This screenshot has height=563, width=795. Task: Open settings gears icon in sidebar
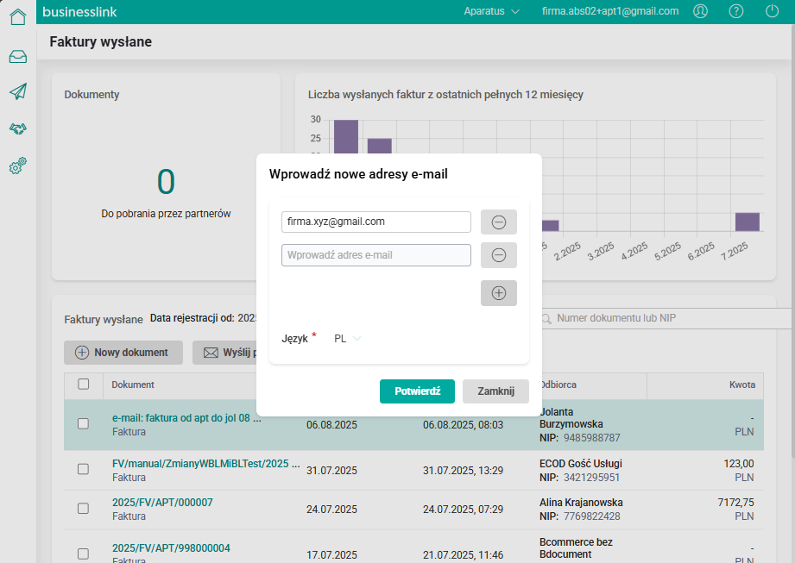(17, 166)
